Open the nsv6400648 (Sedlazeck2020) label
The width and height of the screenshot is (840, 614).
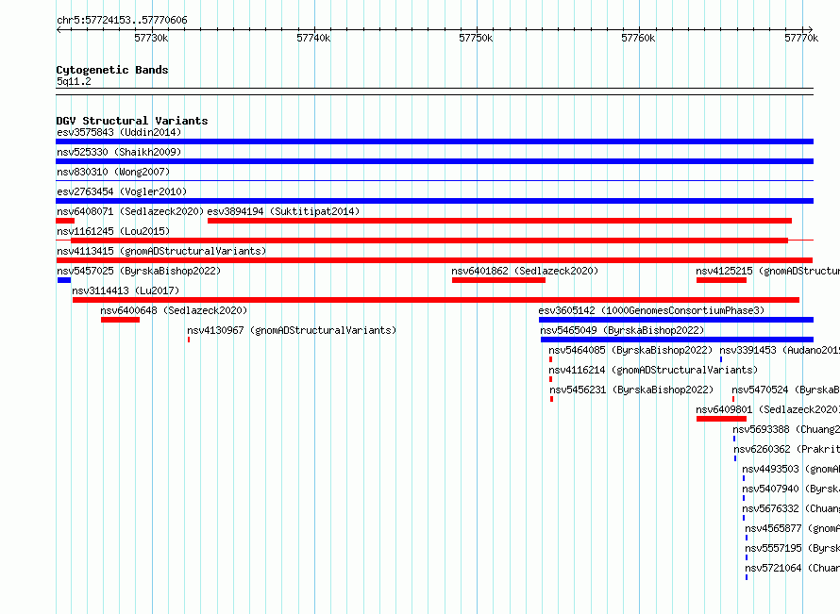click(174, 310)
